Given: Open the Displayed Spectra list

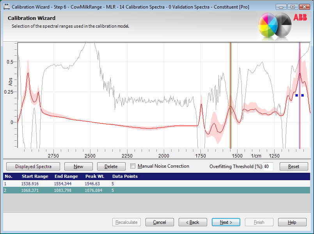Looking at the screenshot, I should pos(33,167).
